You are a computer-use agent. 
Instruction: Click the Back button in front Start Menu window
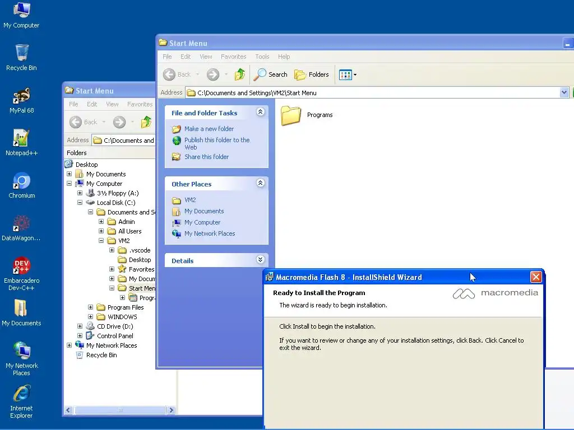[x=177, y=74]
